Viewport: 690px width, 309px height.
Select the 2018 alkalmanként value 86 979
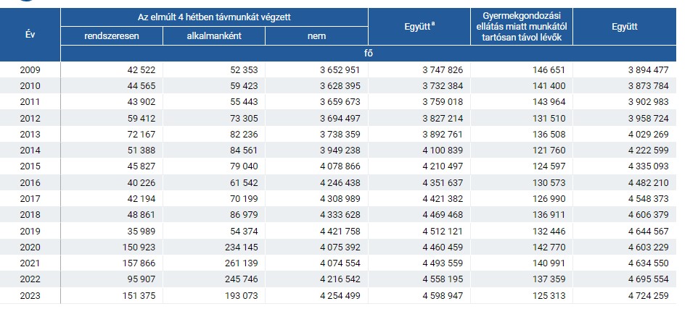pyautogui.click(x=243, y=215)
